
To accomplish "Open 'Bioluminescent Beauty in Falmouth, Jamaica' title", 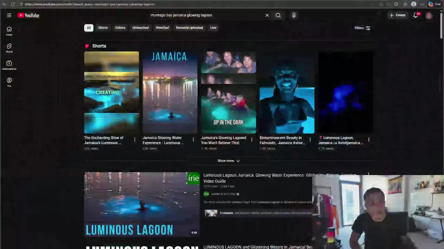I will tap(282, 140).
